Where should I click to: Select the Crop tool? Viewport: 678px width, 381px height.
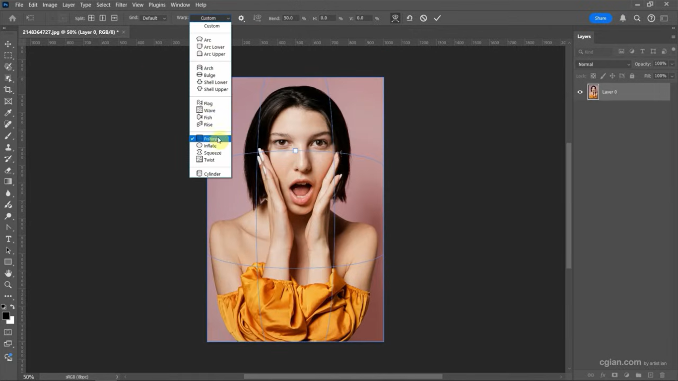(8, 90)
